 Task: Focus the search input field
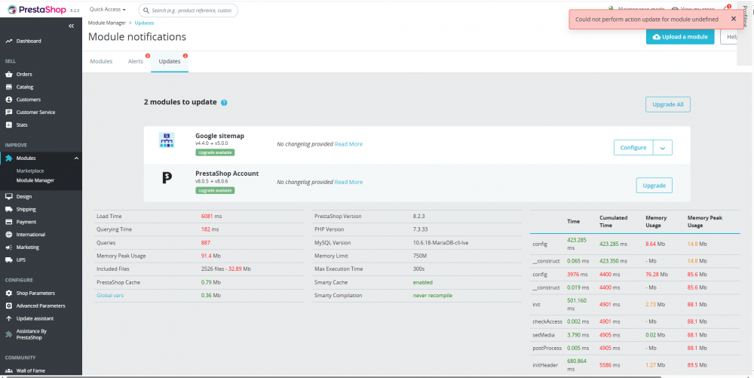point(188,10)
